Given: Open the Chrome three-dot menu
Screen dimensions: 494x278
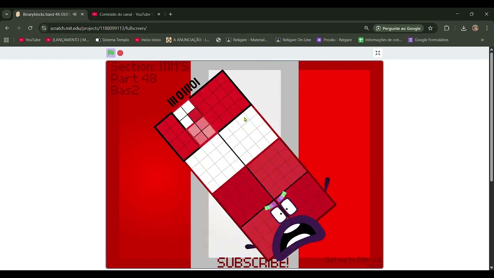Looking at the screenshot, I should click(487, 28).
